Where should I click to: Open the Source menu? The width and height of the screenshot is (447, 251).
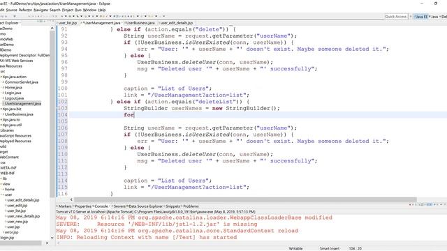click(x=11, y=10)
